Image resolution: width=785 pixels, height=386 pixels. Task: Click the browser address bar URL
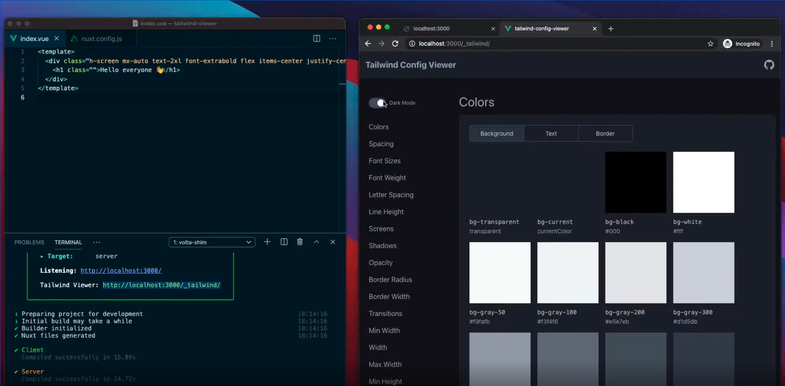(x=454, y=44)
